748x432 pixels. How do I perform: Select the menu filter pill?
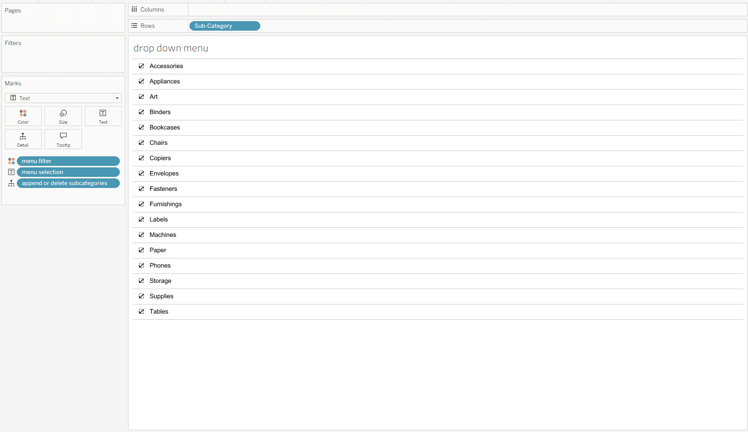coord(68,161)
